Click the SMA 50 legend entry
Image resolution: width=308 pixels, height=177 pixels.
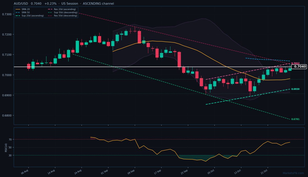[x=23, y=12]
